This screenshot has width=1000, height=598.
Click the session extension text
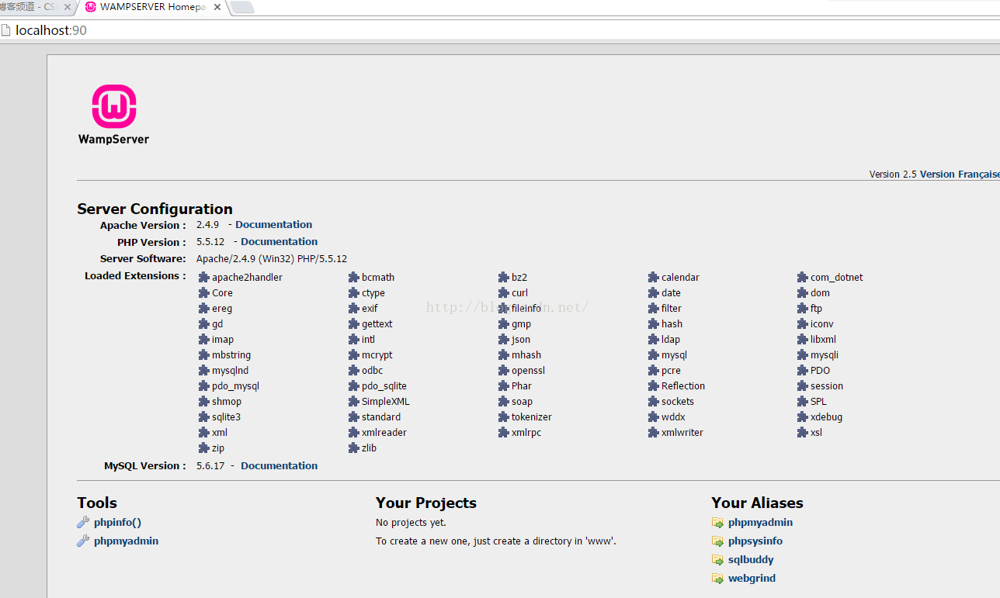pyautogui.click(x=827, y=385)
